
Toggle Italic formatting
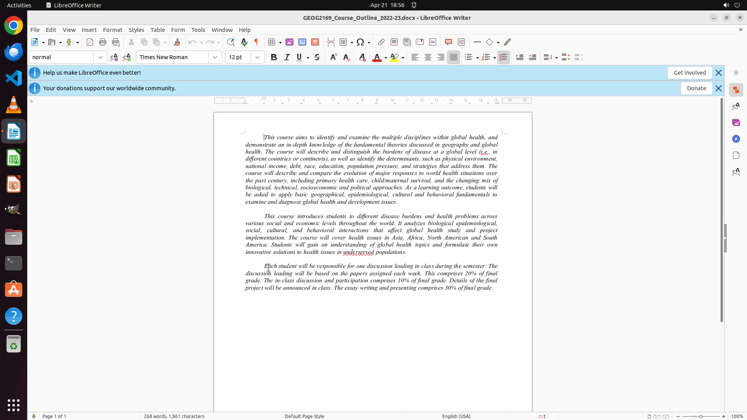[287, 57]
